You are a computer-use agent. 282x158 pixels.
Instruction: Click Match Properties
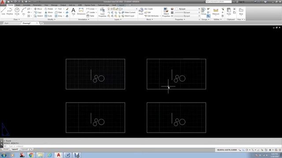pyautogui.click(x=166, y=12)
